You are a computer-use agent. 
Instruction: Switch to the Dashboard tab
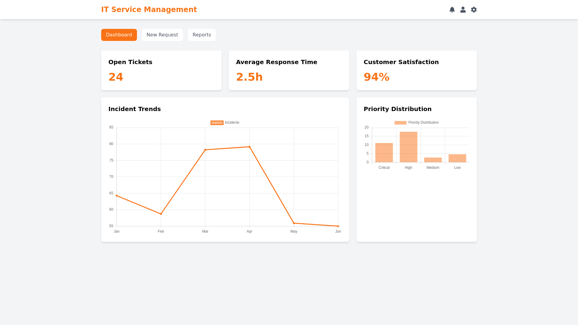click(x=119, y=35)
